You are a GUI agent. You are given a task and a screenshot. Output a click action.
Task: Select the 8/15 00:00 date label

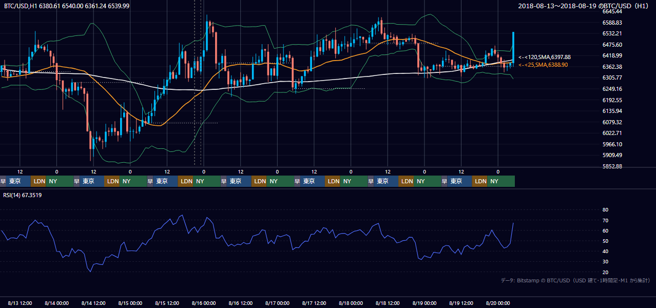click(130, 303)
